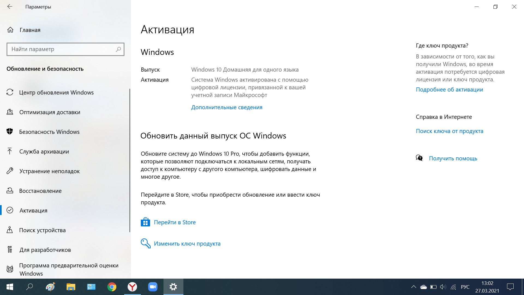Screen dimensions: 524x295
Task: Open the Windows Start menu
Action: coord(10,287)
